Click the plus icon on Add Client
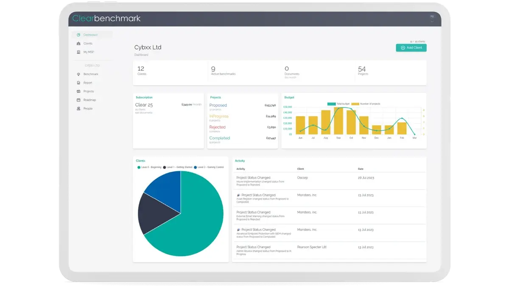 click(403, 48)
